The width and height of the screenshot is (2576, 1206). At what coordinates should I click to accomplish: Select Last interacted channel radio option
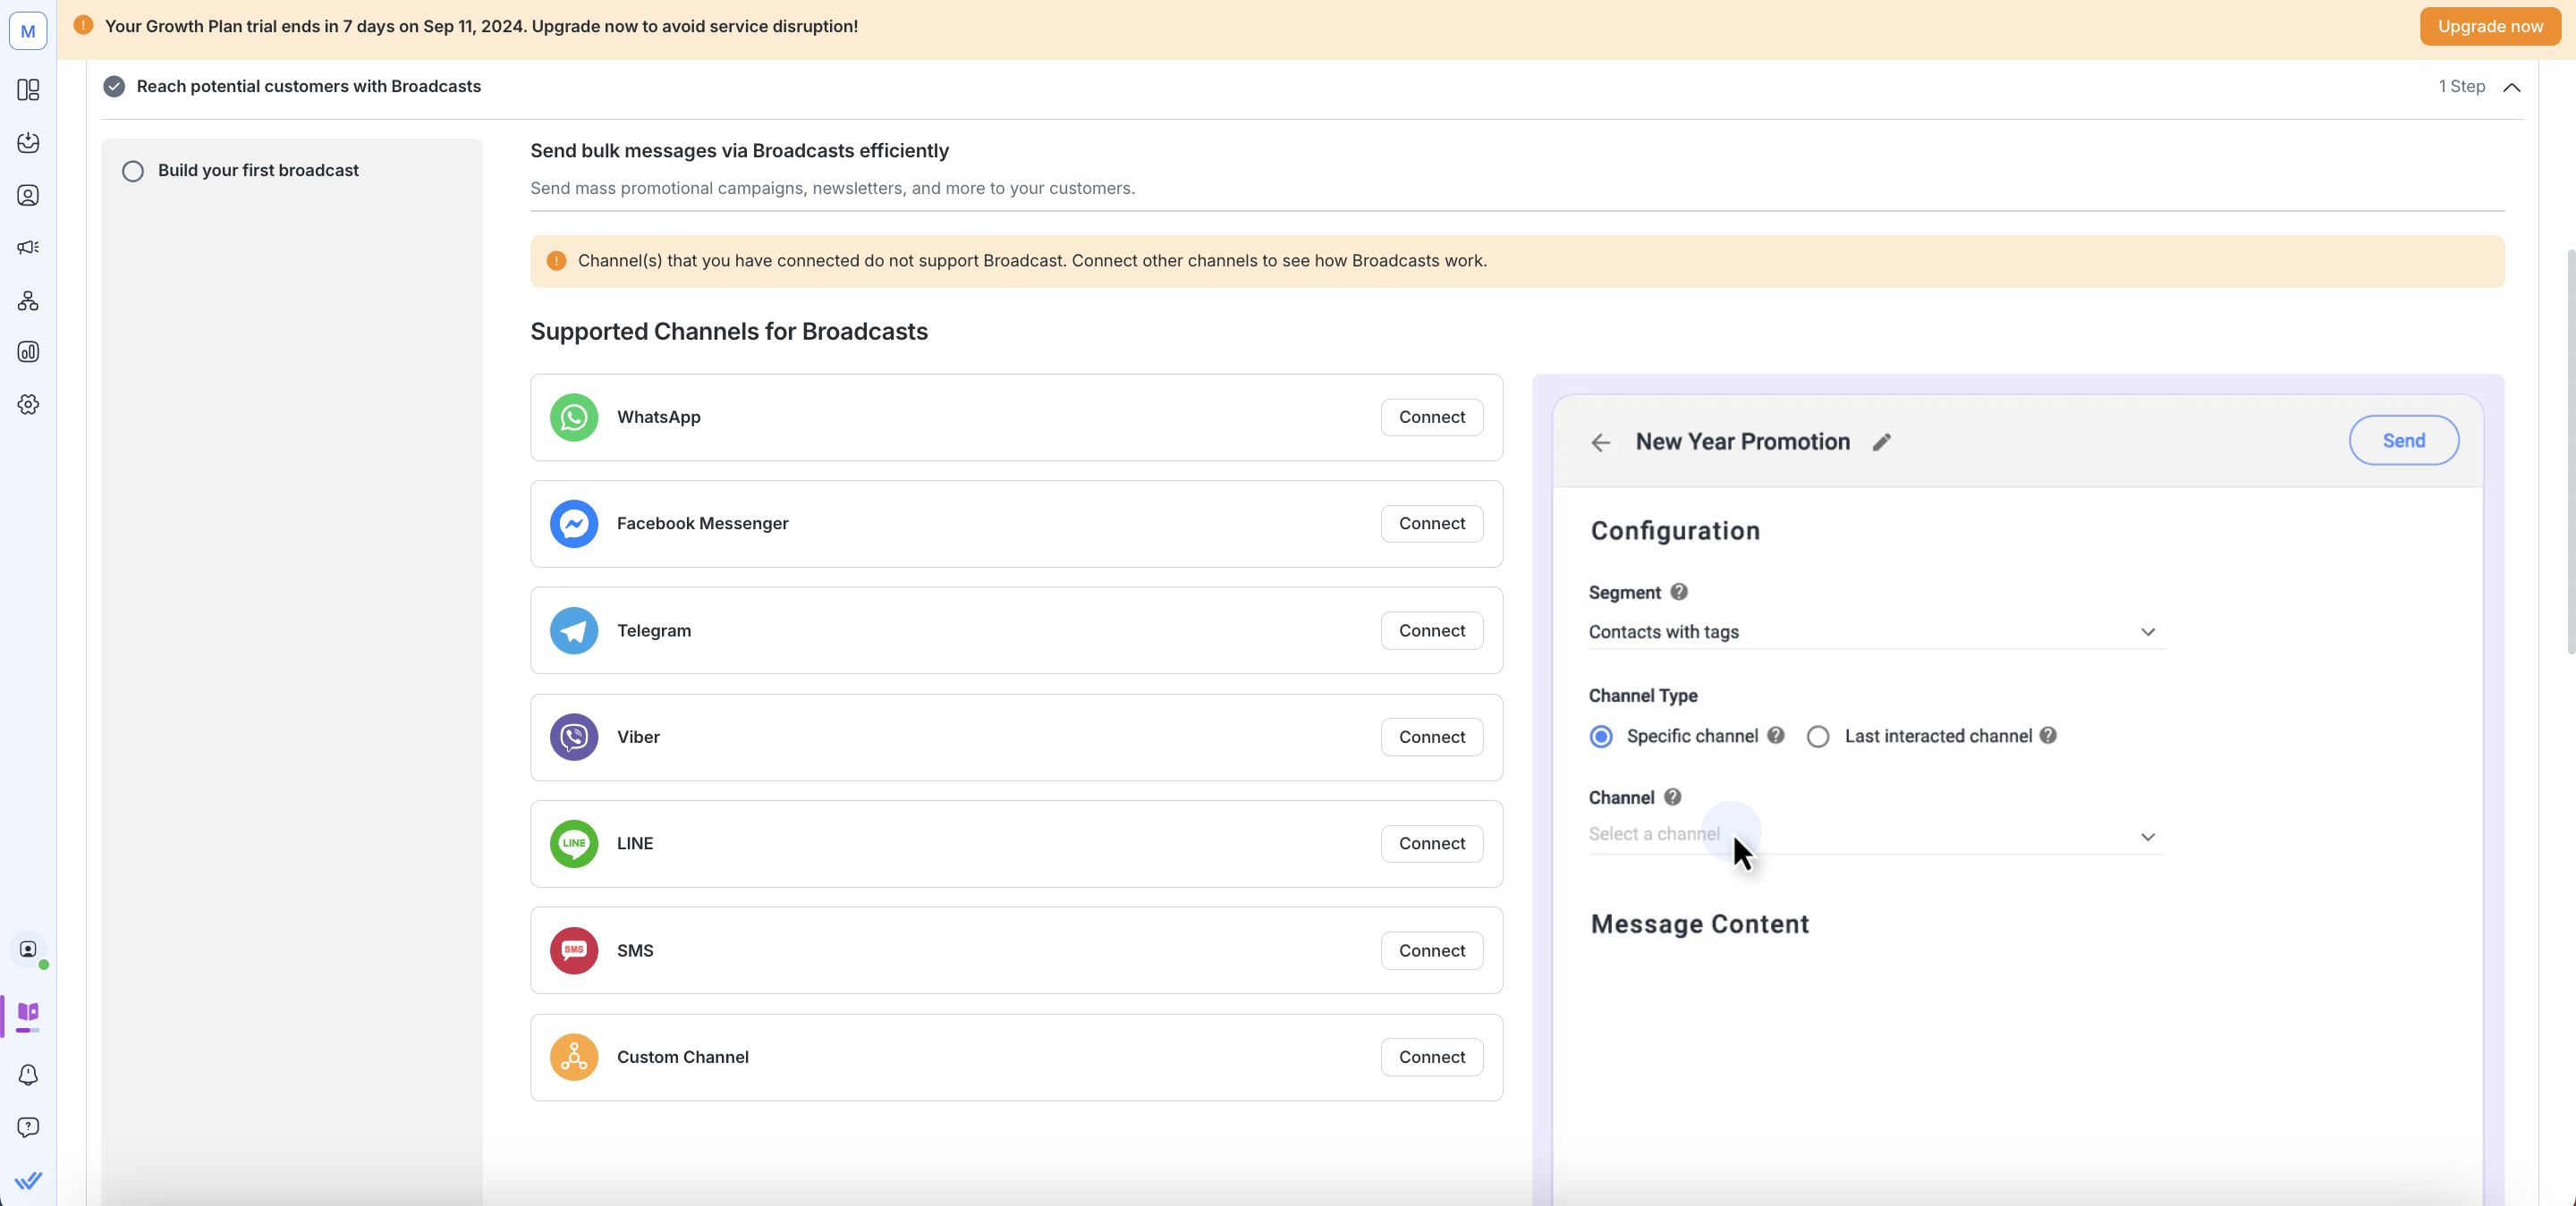point(1818,738)
